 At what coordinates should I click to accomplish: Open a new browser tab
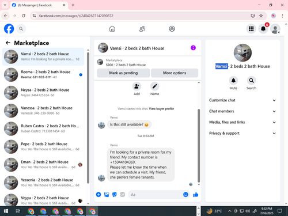73,5
